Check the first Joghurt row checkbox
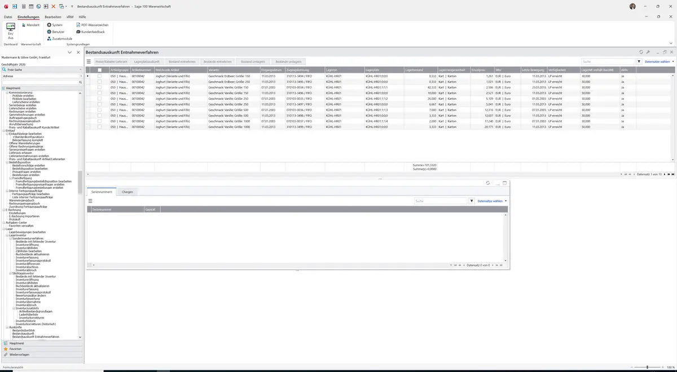Viewport: 677px width, 372px height. [100, 76]
